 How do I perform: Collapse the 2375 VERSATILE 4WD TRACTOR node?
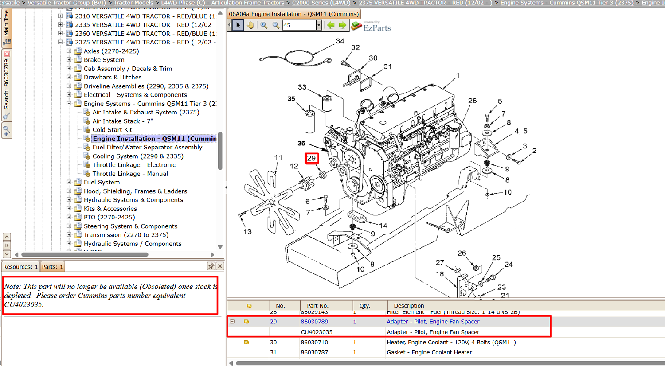tap(60, 42)
